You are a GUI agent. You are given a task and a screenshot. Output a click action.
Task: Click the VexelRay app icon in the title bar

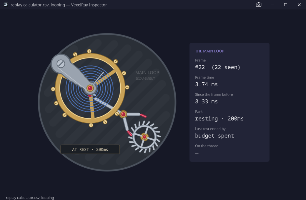6,5
